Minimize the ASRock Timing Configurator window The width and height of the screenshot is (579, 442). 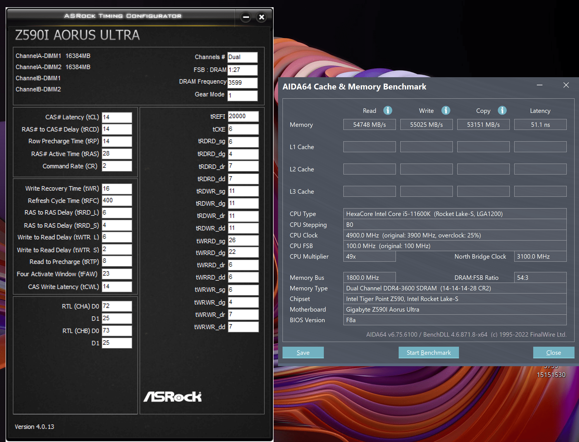(246, 17)
